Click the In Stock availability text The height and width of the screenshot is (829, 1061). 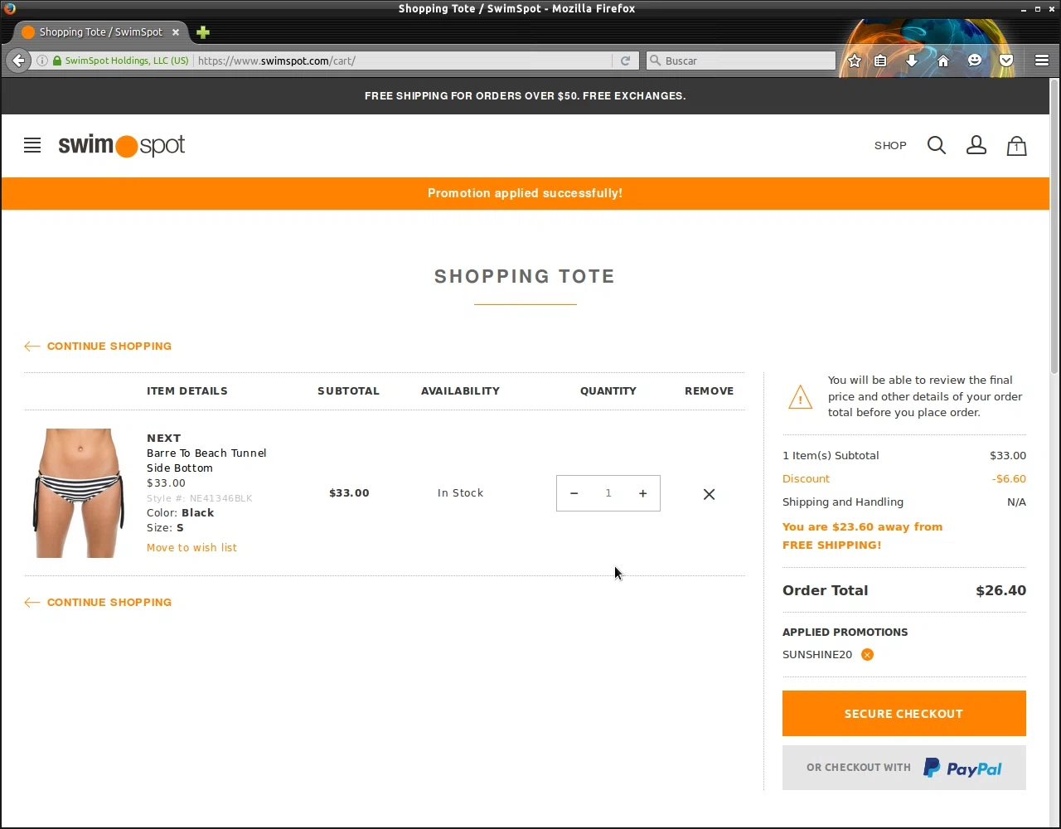[460, 492]
